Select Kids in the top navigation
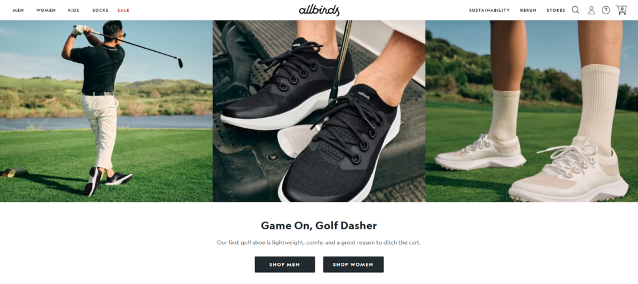638x284 pixels. (x=74, y=10)
